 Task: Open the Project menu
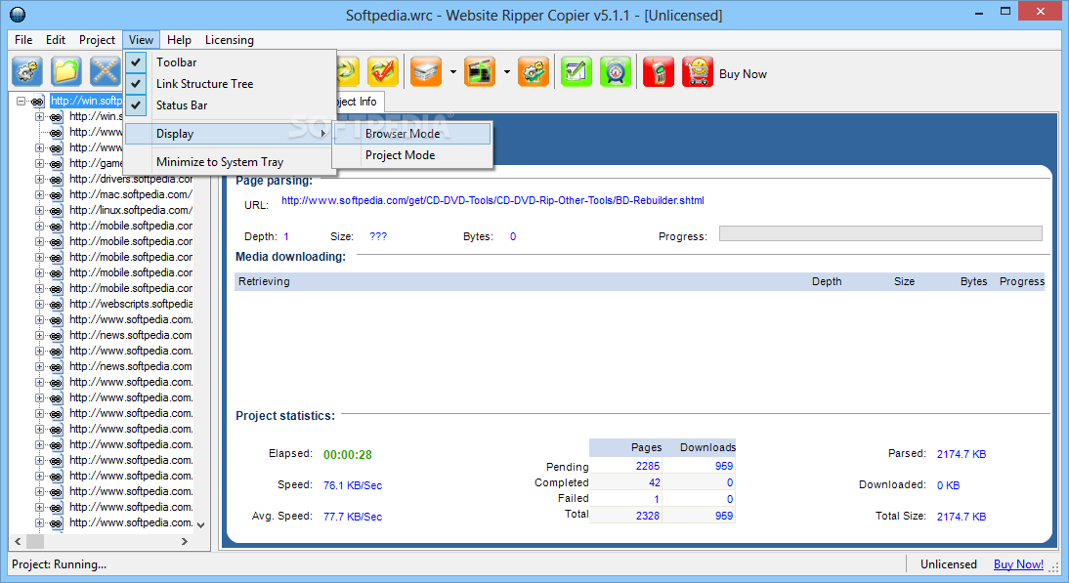click(97, 39)
